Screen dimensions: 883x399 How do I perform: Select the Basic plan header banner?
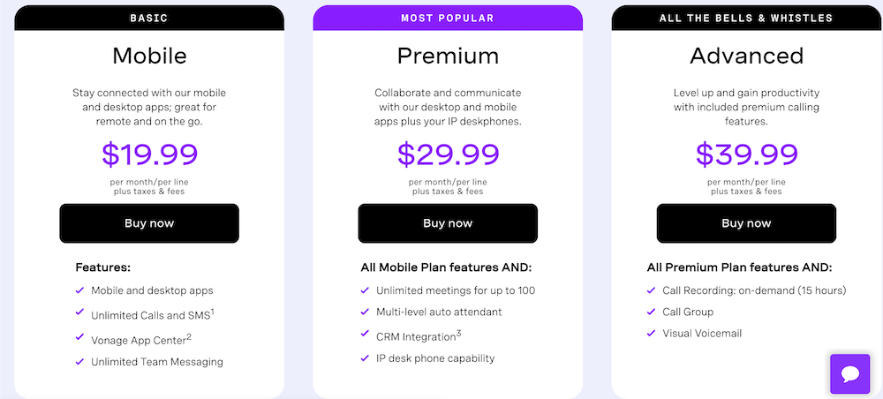coord(149,18)
